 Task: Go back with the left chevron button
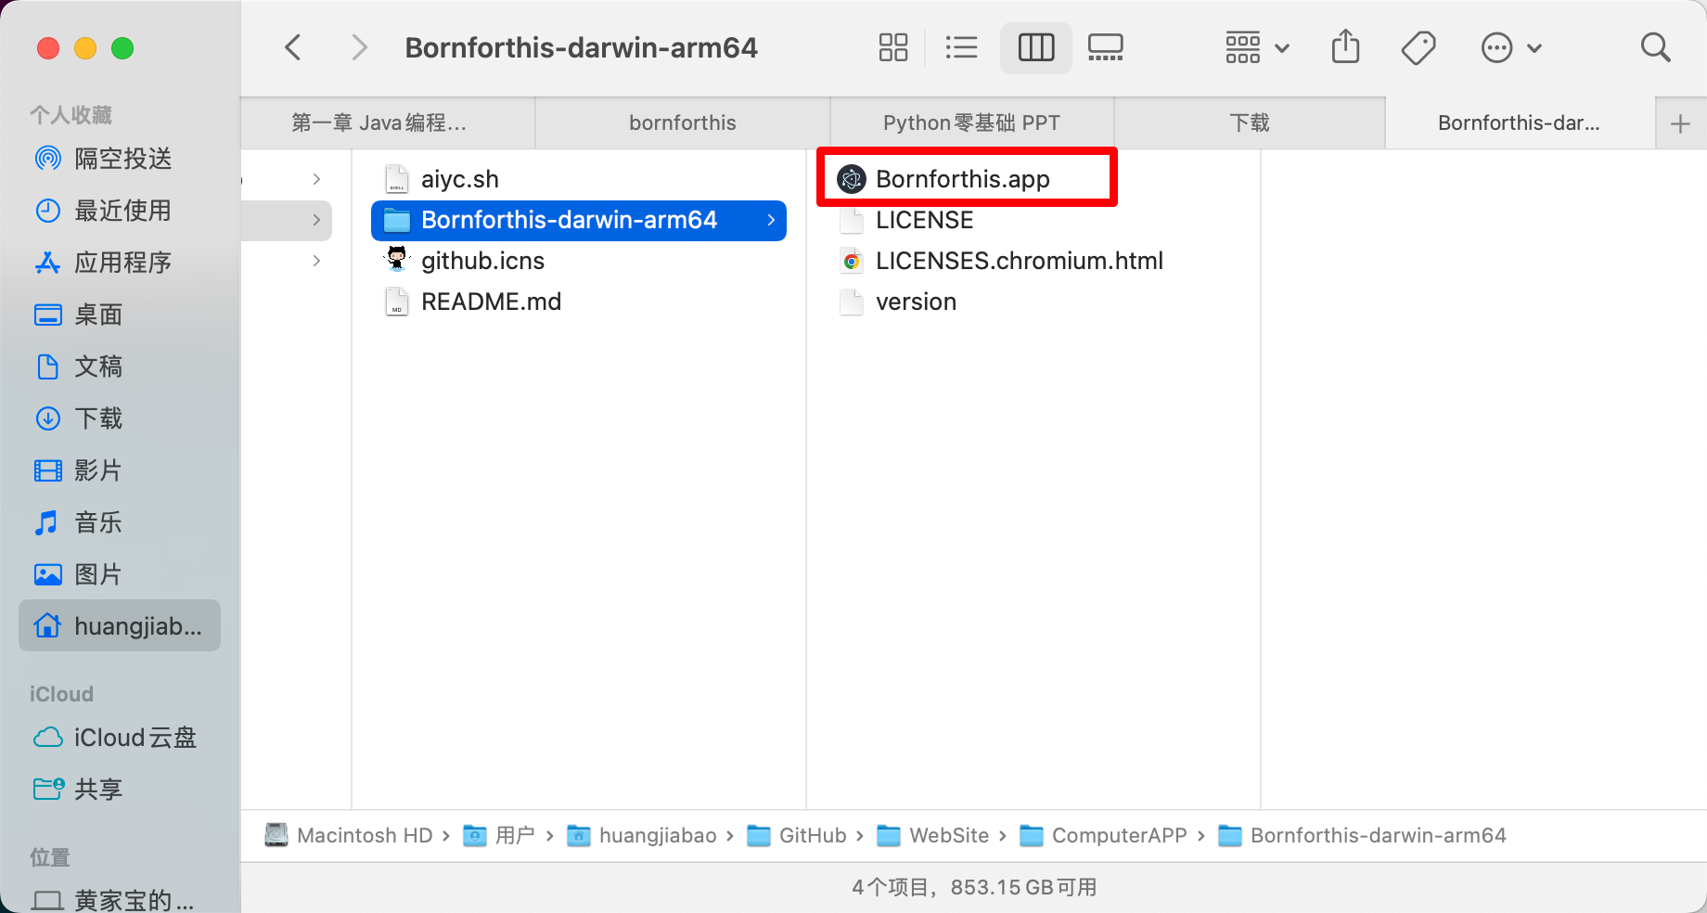tap(293, 47)
